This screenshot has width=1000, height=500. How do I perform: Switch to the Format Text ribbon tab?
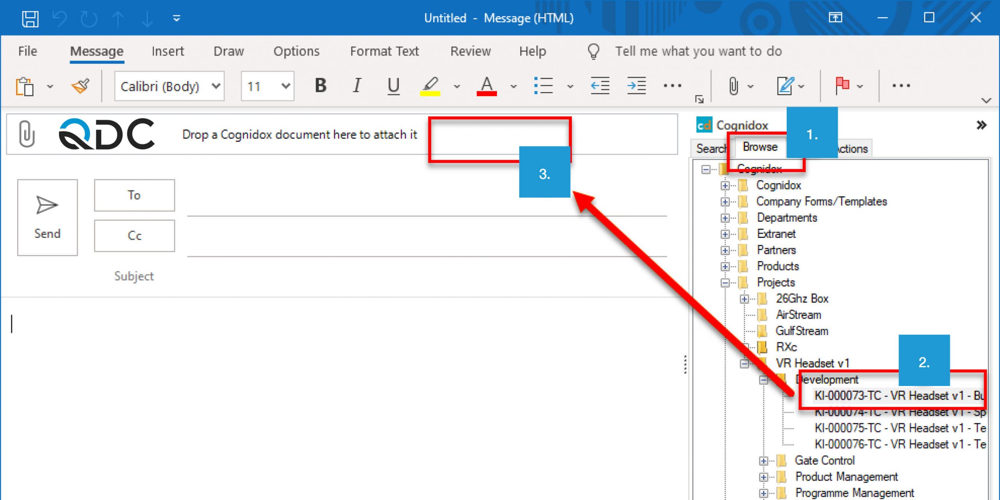385,51
